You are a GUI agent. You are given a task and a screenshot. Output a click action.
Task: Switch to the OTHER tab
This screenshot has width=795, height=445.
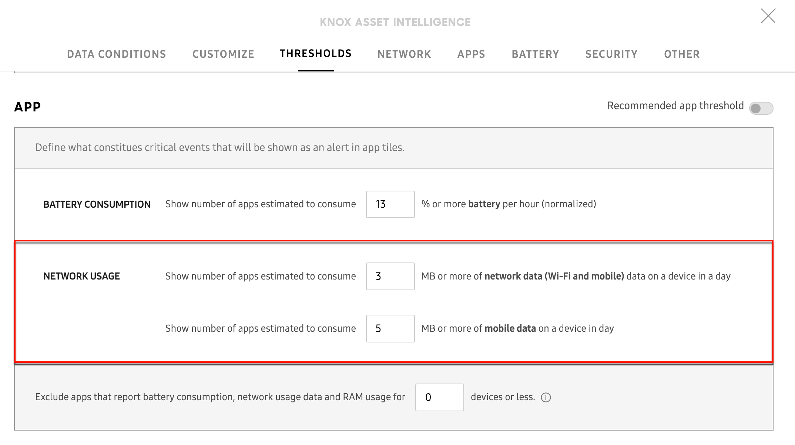coord(682,54)
